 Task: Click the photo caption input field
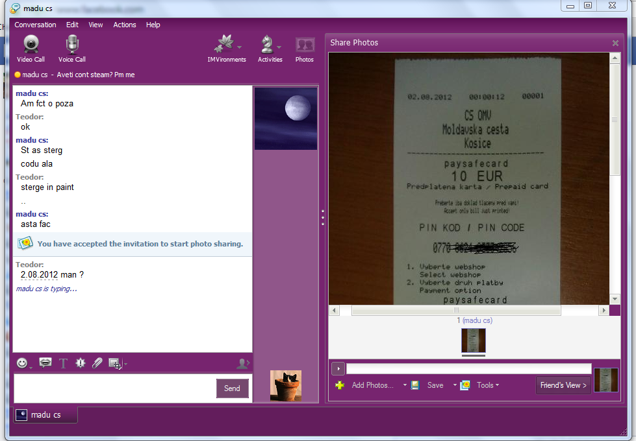tap(468, 368)
